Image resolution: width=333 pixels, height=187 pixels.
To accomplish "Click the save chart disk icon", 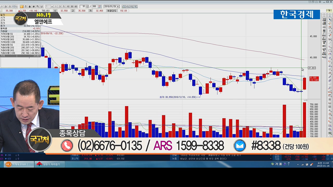I will (x=132, y=6).
